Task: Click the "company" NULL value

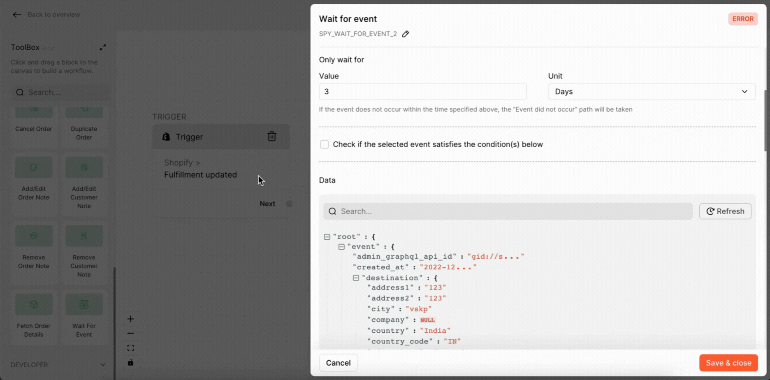Action: [x=427, y=320]
